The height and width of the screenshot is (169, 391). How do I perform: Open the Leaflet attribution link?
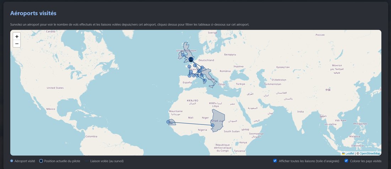[350, 154]
